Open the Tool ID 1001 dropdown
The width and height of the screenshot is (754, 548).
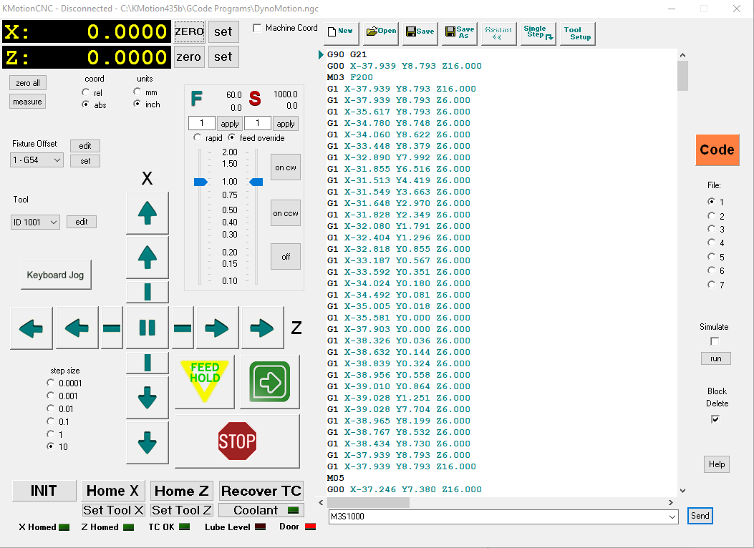[53, 222]
